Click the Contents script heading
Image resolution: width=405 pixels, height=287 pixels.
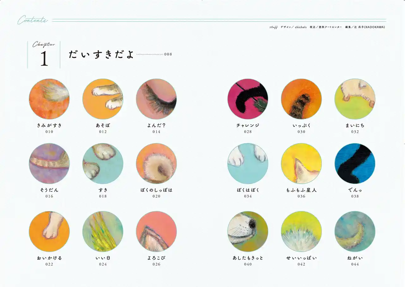click(33, 20)
